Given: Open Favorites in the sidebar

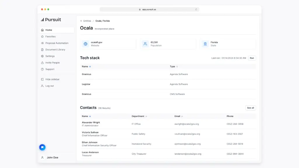Looking at the screenshot, I should [x=57, y=36].
